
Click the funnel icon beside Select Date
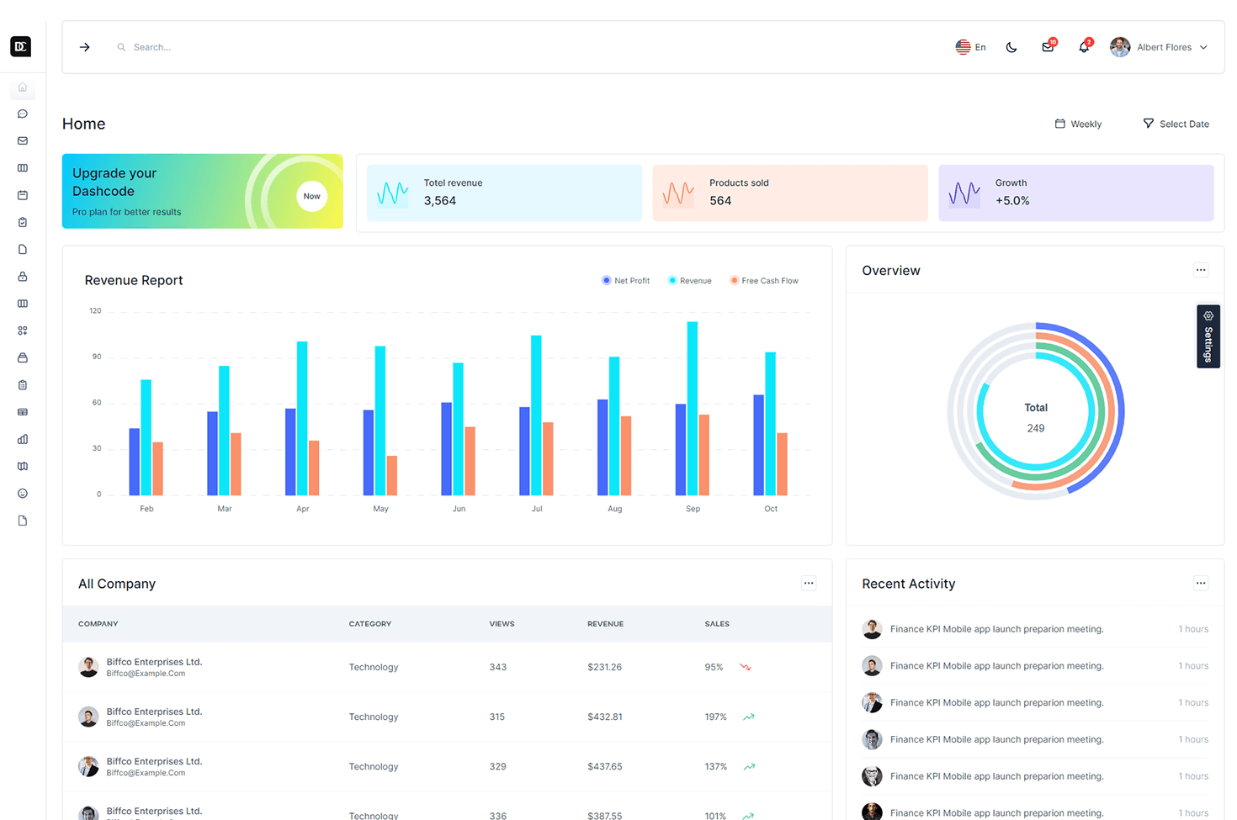click(x=1148, y=124)
